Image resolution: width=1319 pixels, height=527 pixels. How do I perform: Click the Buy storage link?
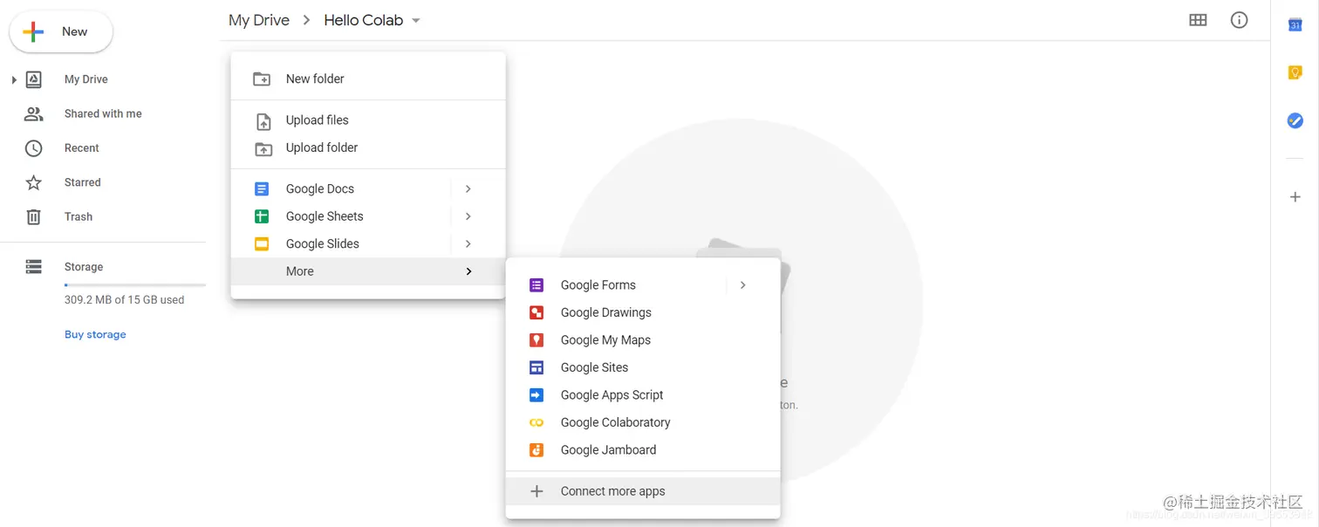[x=95, y=334]
